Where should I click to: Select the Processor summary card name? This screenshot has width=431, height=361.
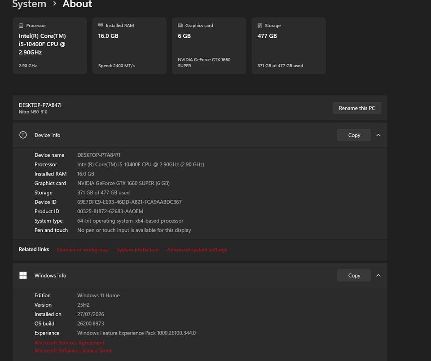pos(42,44)
